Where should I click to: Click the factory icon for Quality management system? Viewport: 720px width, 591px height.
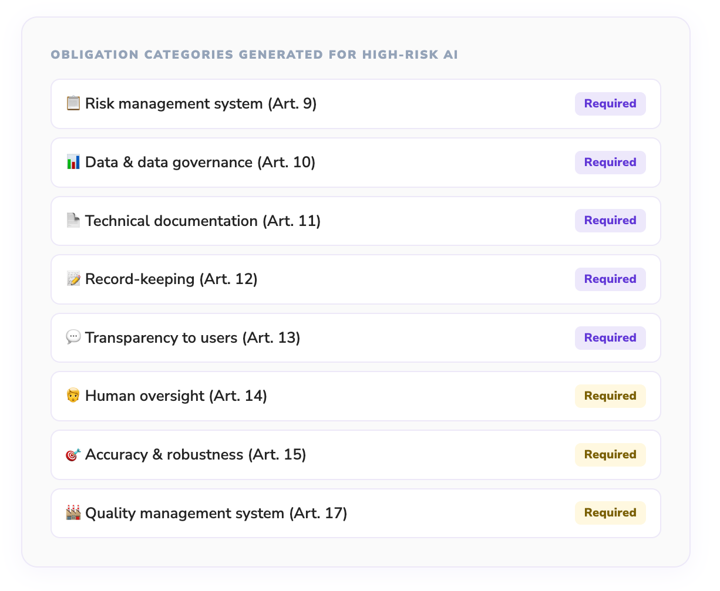click(73, 513)
